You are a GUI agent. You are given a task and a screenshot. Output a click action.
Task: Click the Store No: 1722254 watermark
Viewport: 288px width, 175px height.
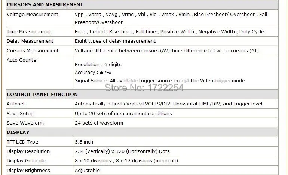pos(144,87)
